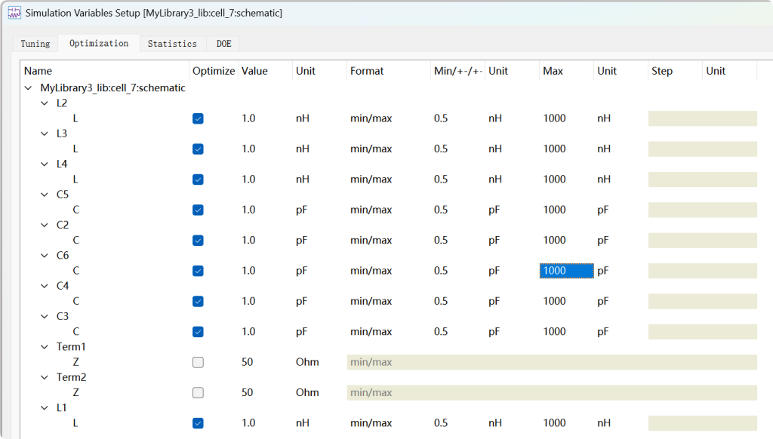Open the Statistics tab
This screenshot has height=439, width=773.
[x=172, y=43]
